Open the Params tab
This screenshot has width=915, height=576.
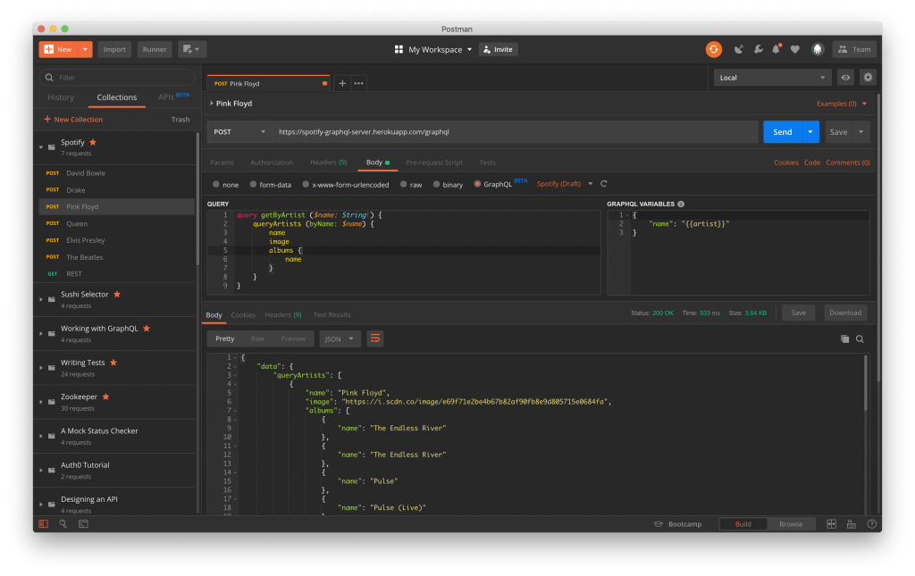point(222,163)
